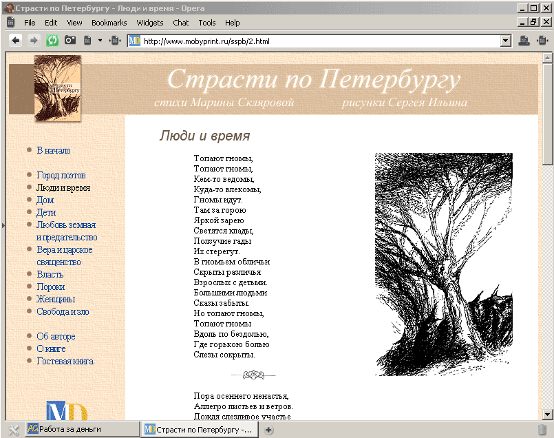
Task: Open the dropdown arrow beside the page icon
Action: pyautogui.click(x=100, y=41)
